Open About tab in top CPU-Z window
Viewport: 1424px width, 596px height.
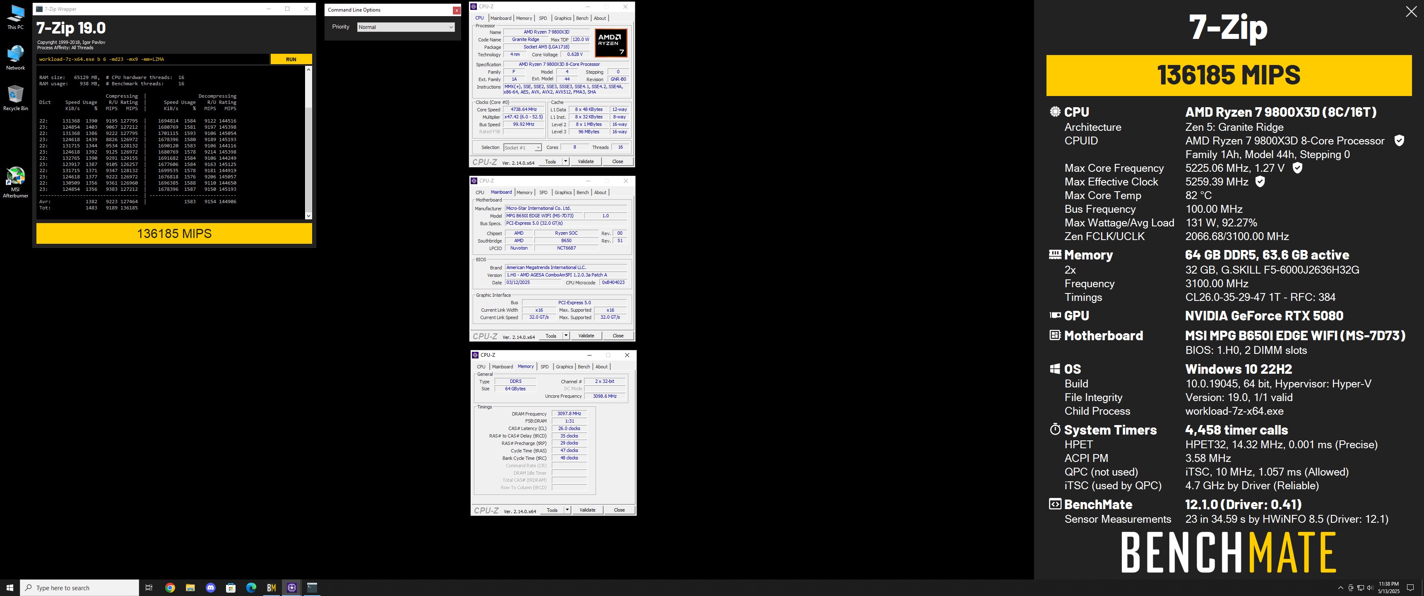tap(600, 18)
